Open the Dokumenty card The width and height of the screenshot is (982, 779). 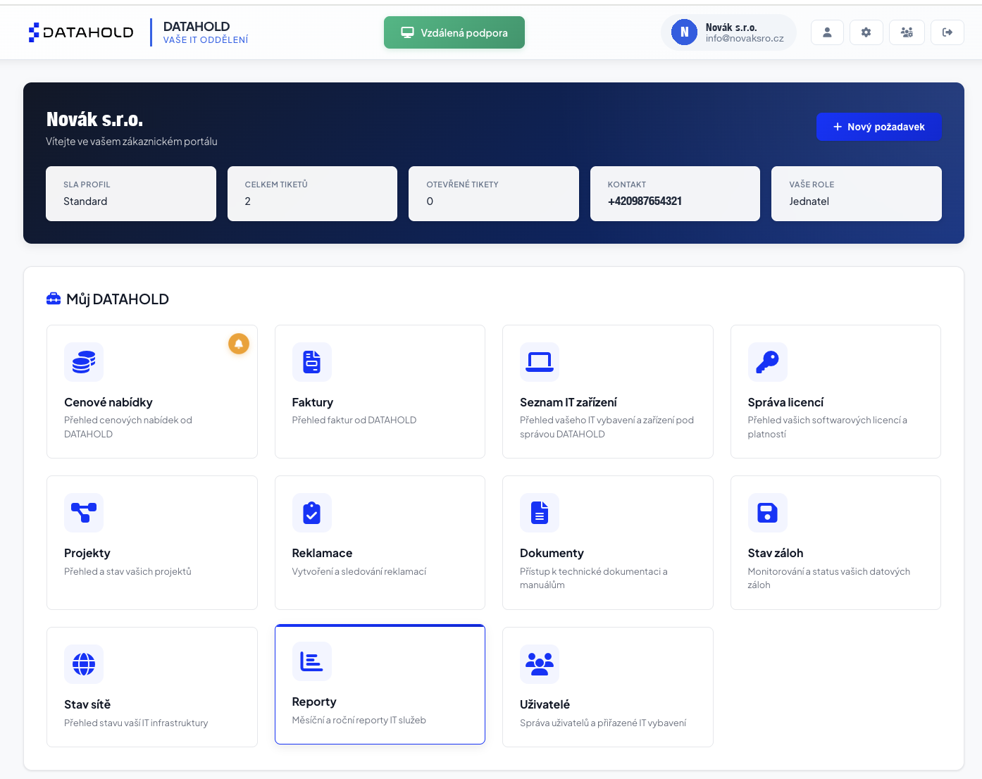click(x=608, y=542)
